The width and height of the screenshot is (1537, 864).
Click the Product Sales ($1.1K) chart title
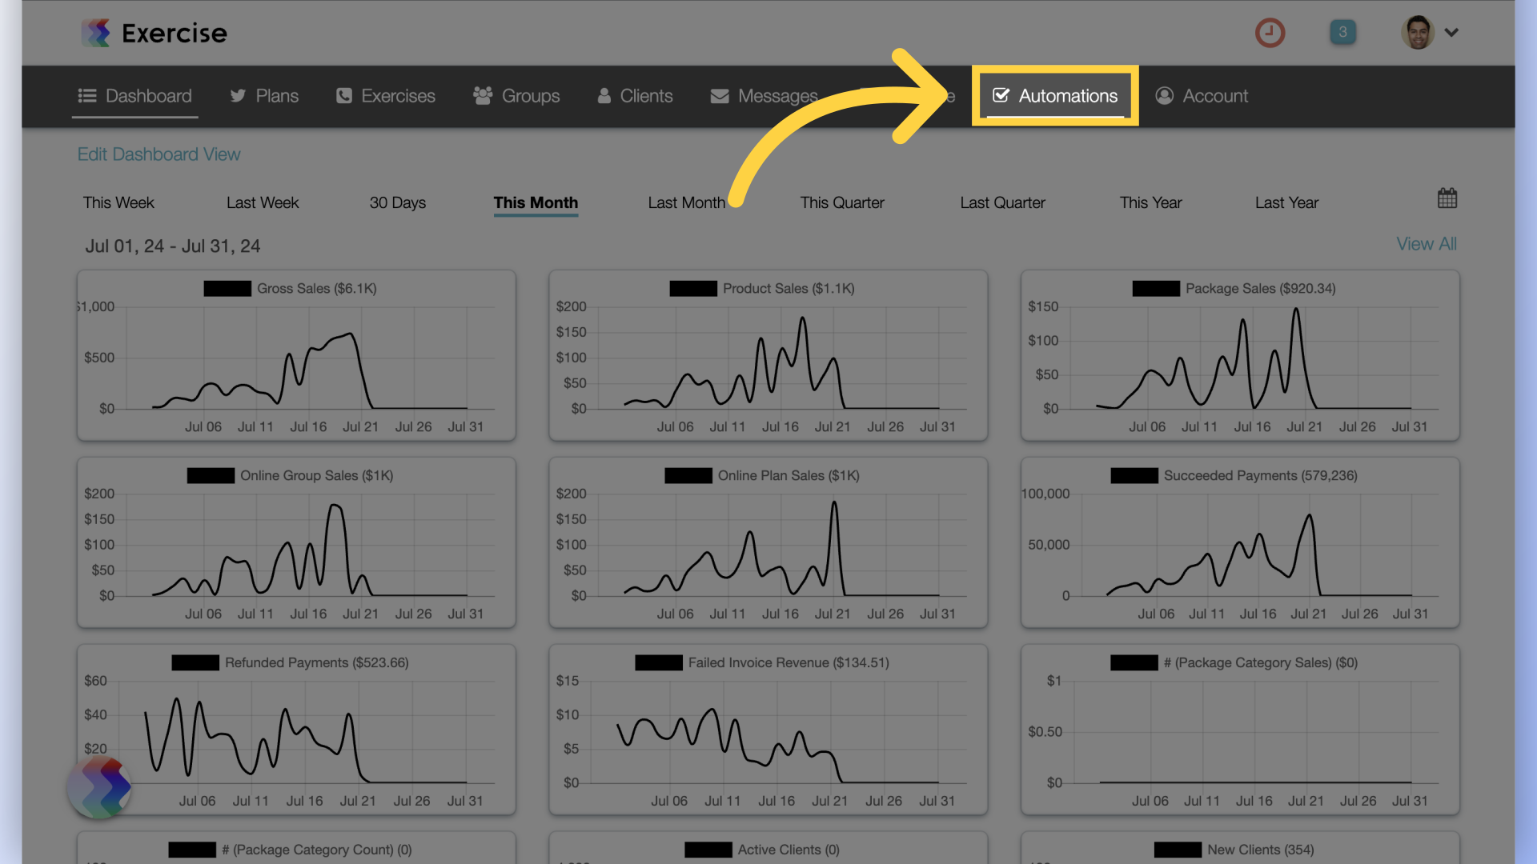click(x=789, y=289)
